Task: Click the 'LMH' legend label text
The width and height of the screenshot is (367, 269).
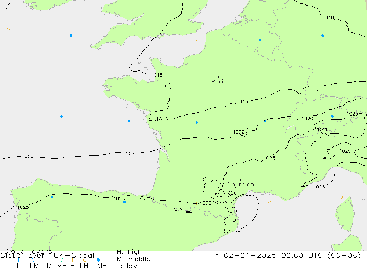Action: pyautogui.click(x=100, y=266)
